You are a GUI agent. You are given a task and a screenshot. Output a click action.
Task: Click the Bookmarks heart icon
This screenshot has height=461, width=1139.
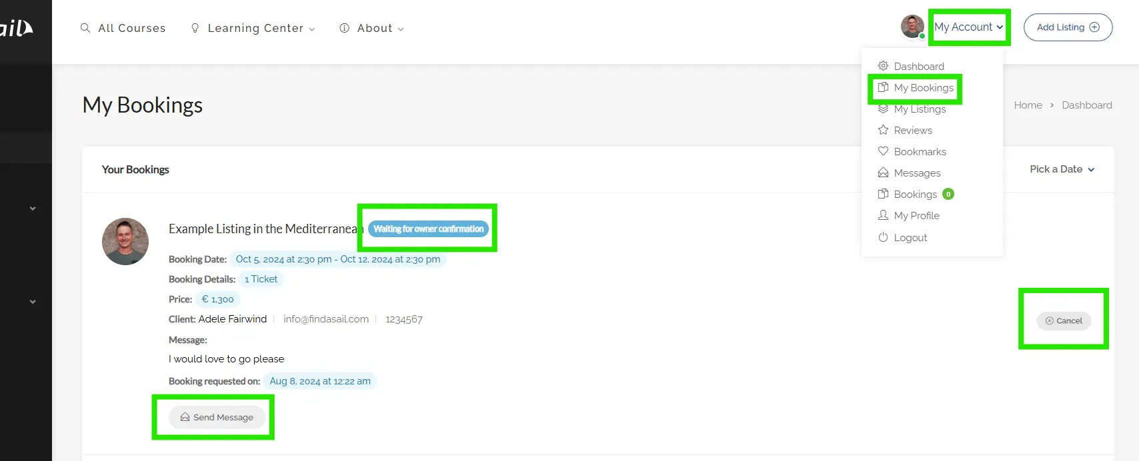point(883,151)
